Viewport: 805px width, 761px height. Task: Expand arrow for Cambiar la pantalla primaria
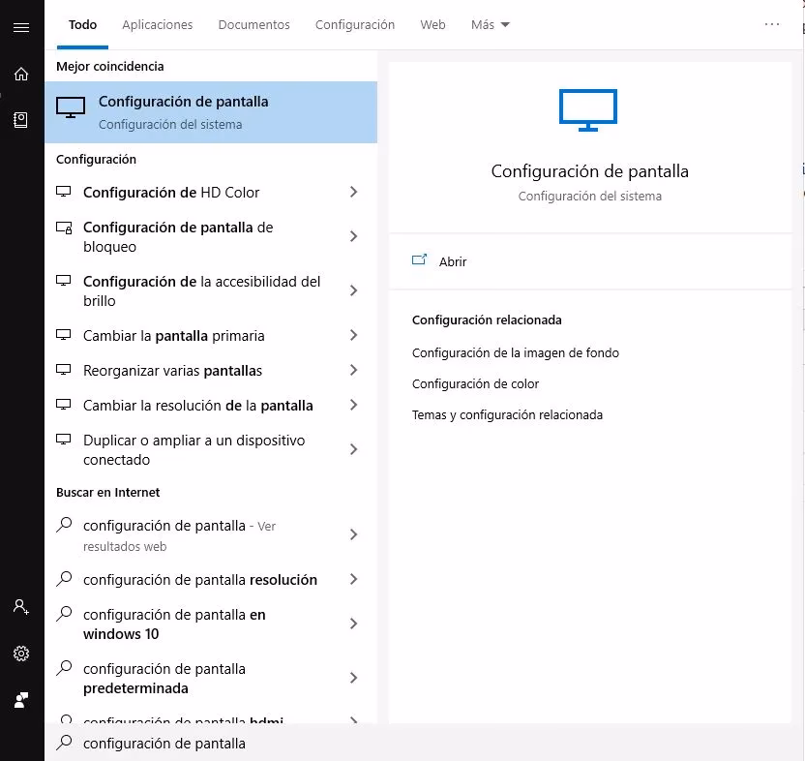(x=353, y=336)
